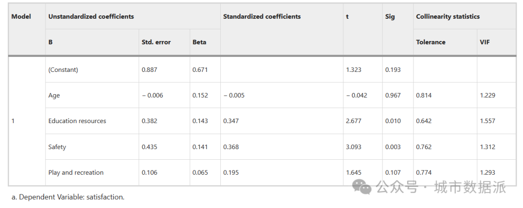Click the Std. error subheader

tap(156, 42)
